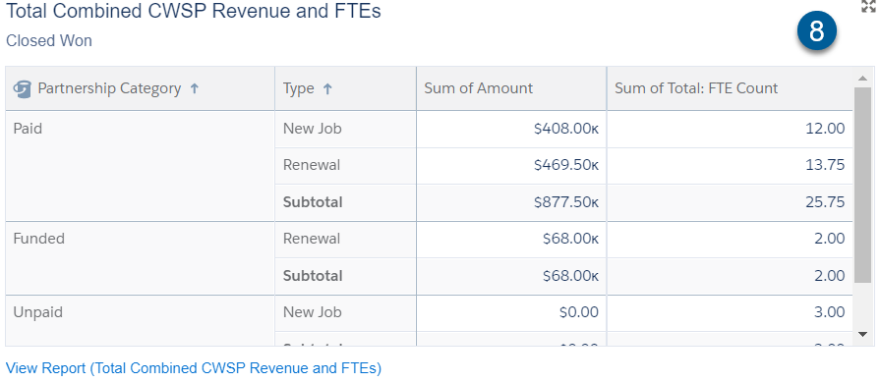Click the sort arrow beside Type
The height and width of the screenshot is (383, 880).
327,88
